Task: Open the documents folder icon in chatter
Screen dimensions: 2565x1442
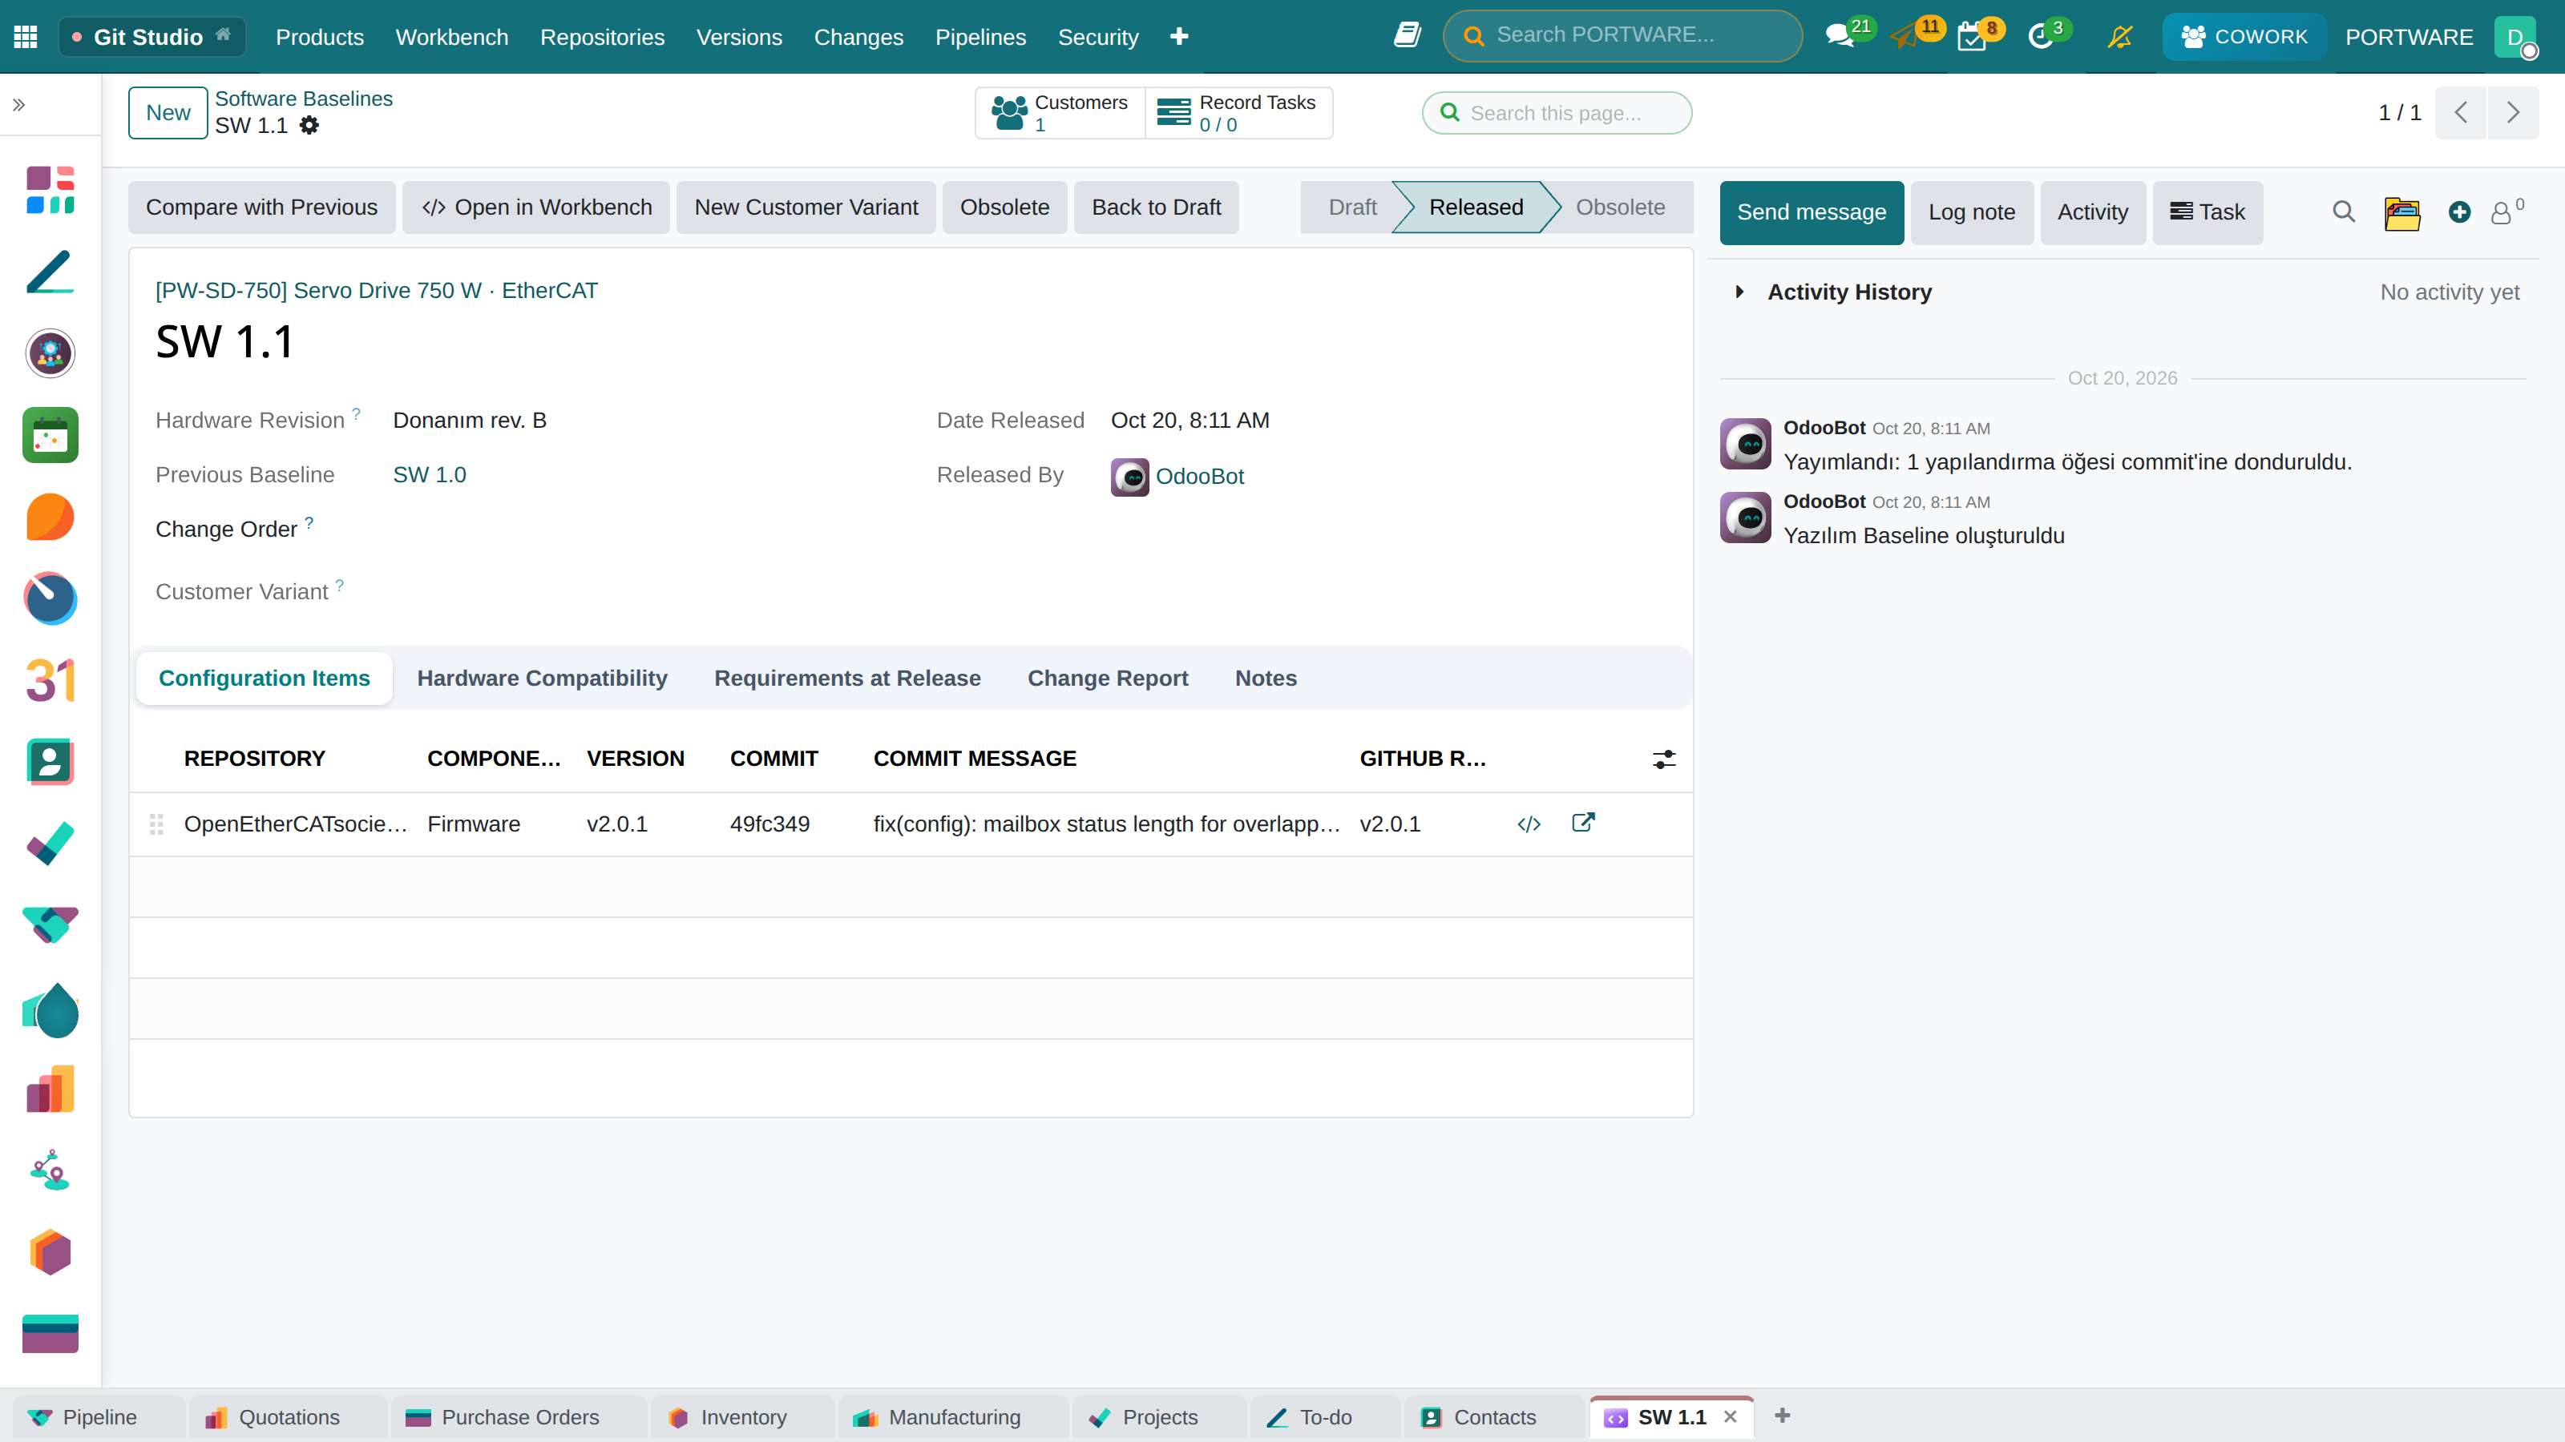Action: 2401,213
